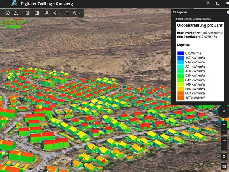This screenshot has width=229, height=172.
Task: Click the share icon in header
Action: pos(208,4)
